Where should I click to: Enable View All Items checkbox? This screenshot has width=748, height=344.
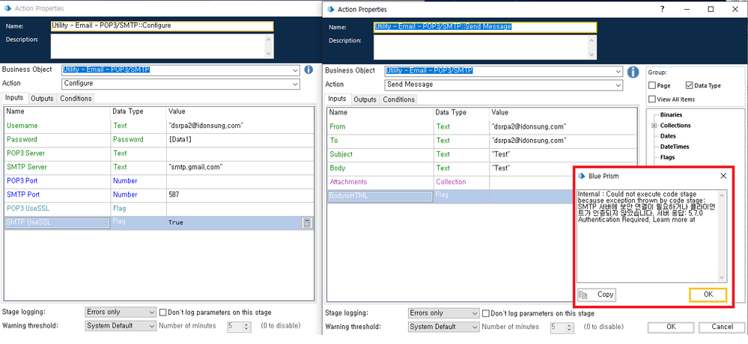[651, 99]
